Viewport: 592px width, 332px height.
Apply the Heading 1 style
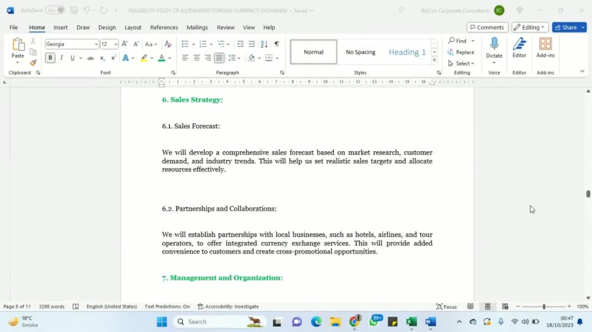coord(407,52)
